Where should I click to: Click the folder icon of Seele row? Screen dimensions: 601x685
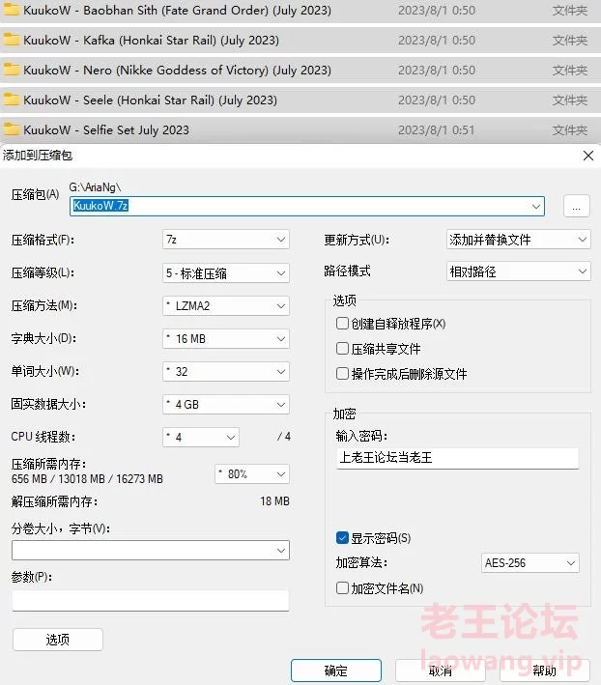12,100
